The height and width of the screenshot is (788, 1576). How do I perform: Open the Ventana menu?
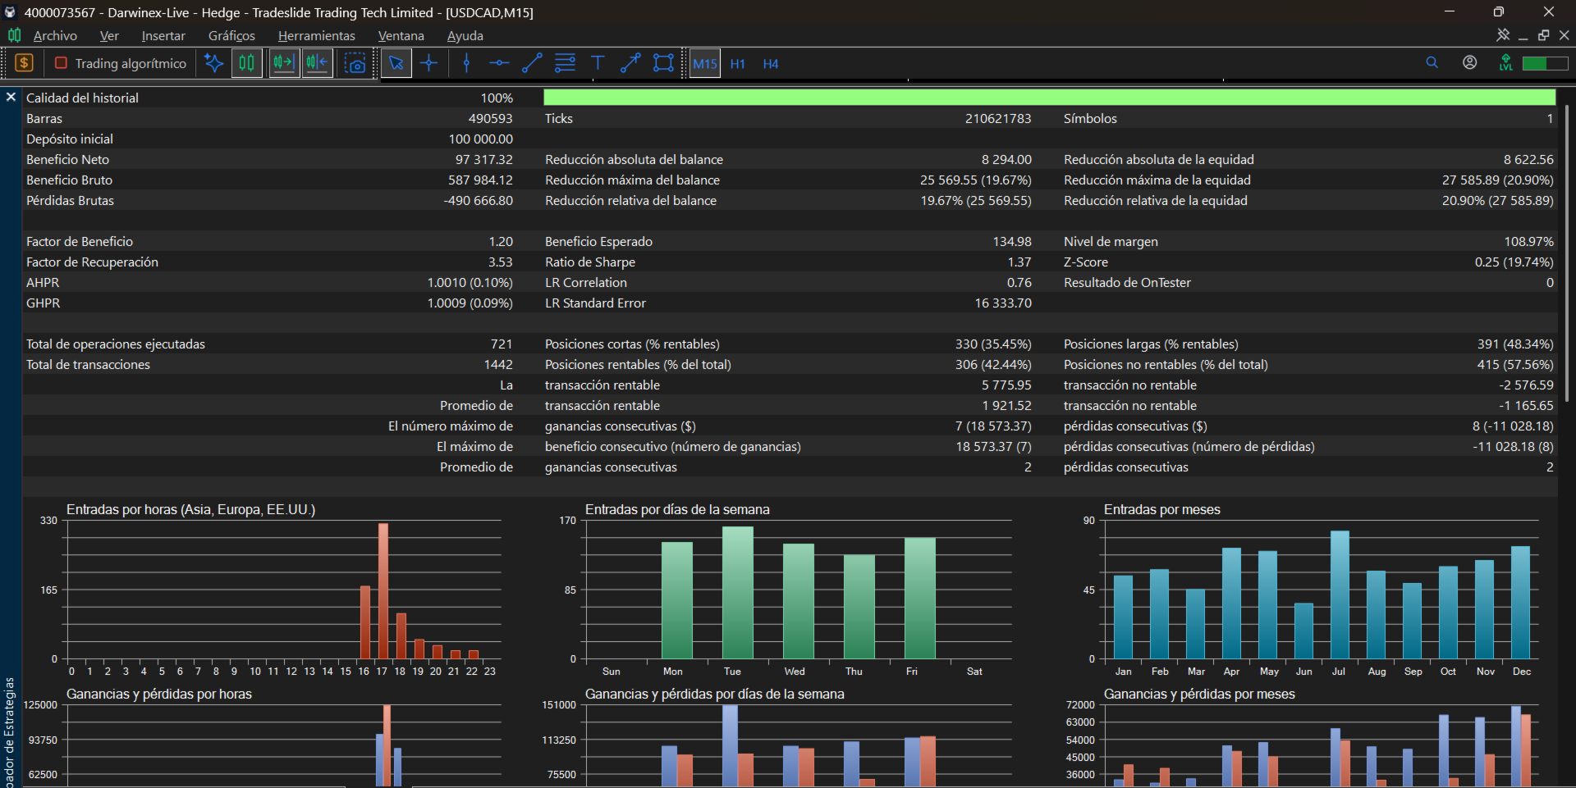click(x=401, y=36)
